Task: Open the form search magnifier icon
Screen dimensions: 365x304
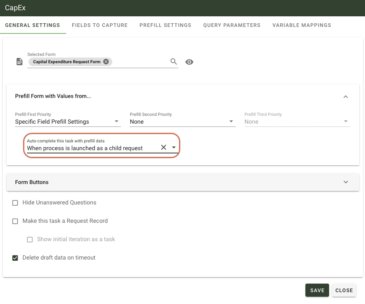Action: 174,61
